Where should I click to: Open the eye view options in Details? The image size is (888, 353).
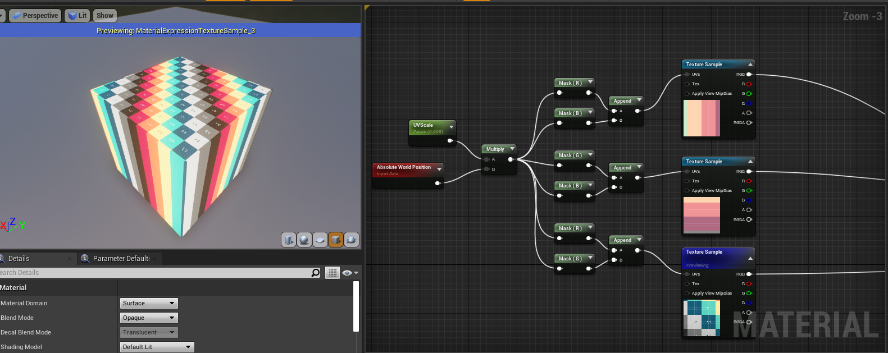(x=350, y=273)
